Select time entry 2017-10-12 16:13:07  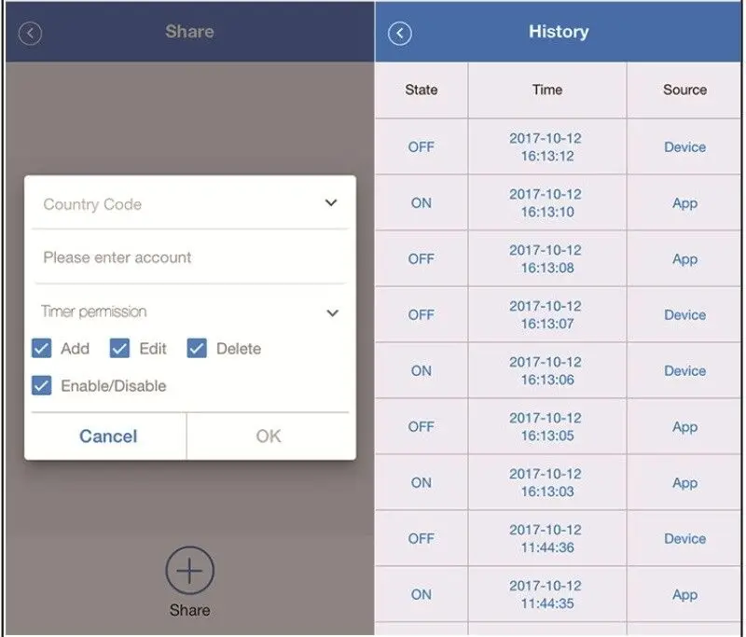click(546, 314)
